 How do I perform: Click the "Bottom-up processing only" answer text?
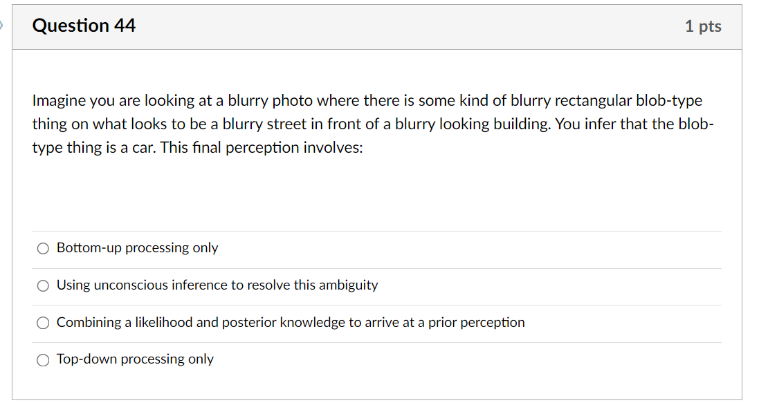pyautogui.click(x=137, y=247)
